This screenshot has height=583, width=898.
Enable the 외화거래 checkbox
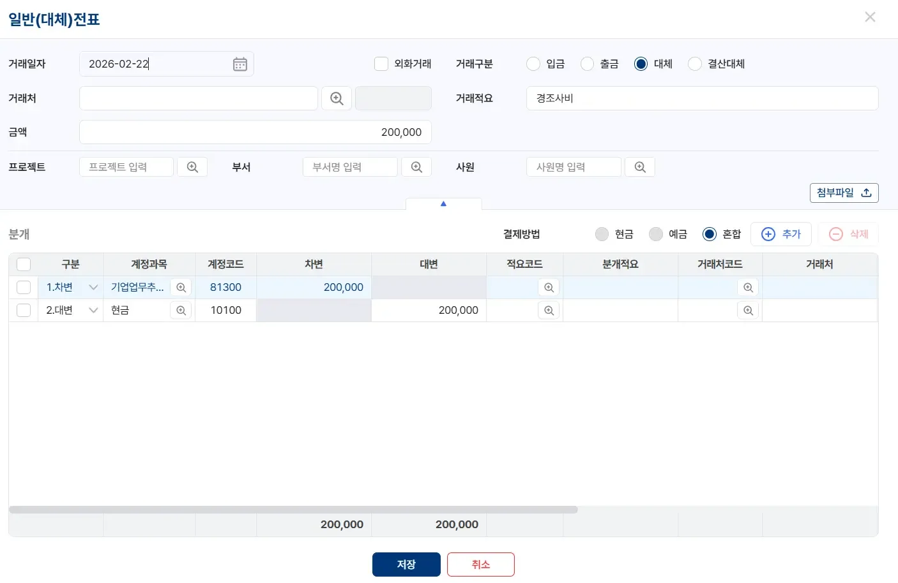click(x=381, y=64)
